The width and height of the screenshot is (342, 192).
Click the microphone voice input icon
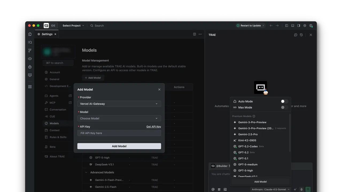pos(301,189)
